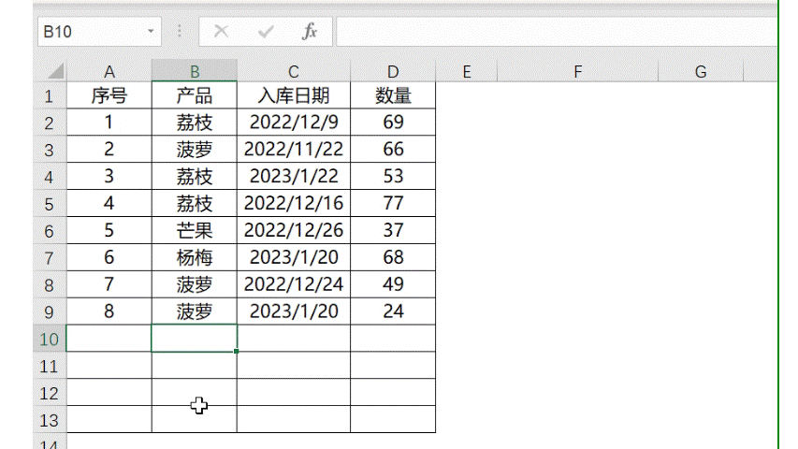798x449 pixels.
Task: Select column B header
Action: pyautogui.click(x=195, y=72)
